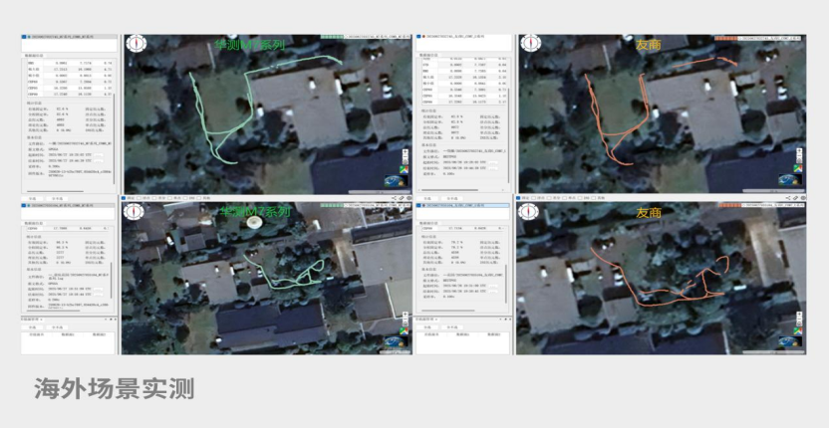829x428 pixels.
Task: Zoom in on the lower 友商 map
Action: point(799,316)
